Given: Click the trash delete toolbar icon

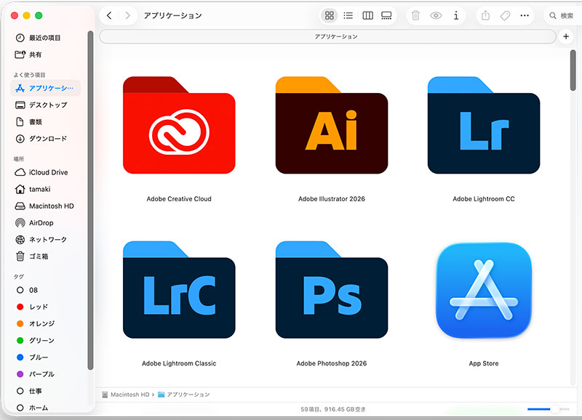Looking at the screenshot, I should coord(415,15).
